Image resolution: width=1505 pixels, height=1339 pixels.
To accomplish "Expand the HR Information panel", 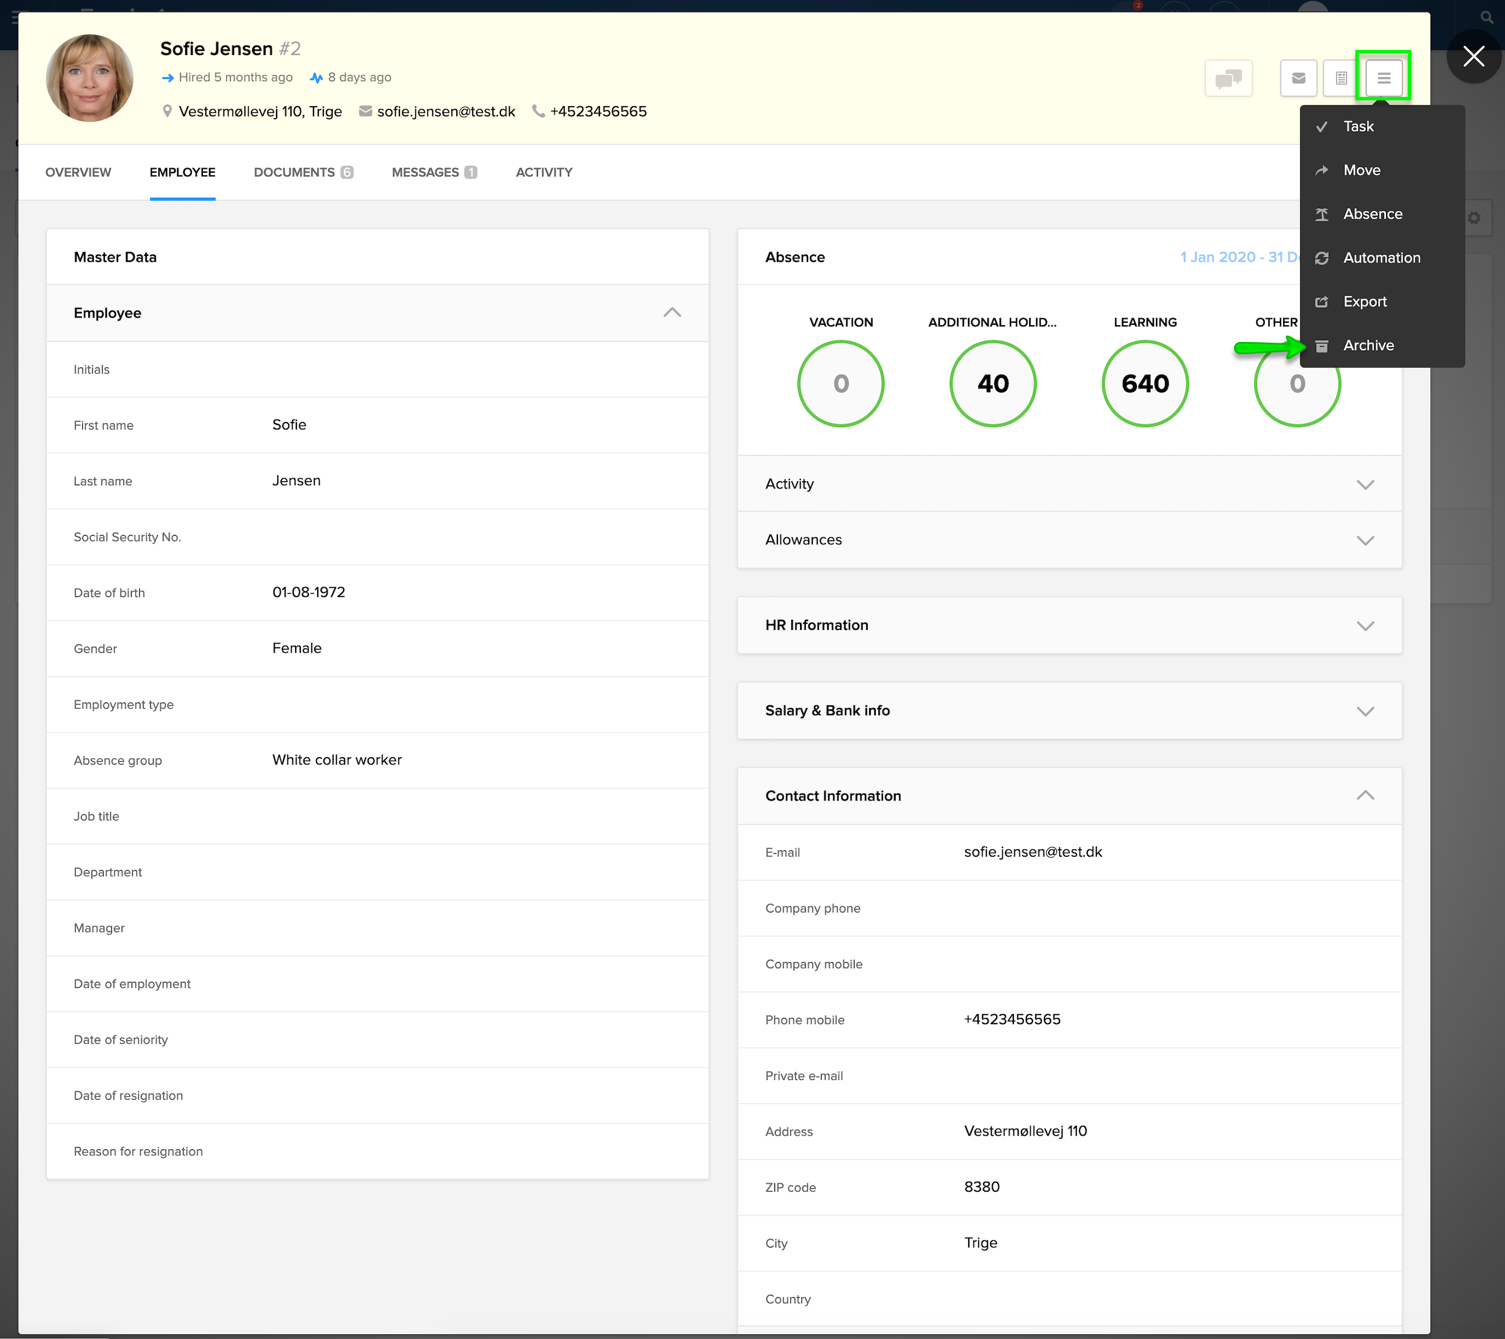I will (x=1365, y=625).
